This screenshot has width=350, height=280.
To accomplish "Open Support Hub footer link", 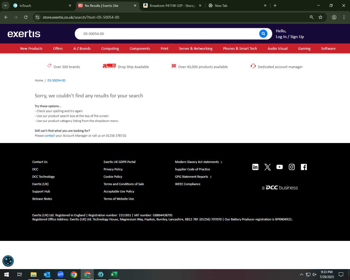I will 41,191.
